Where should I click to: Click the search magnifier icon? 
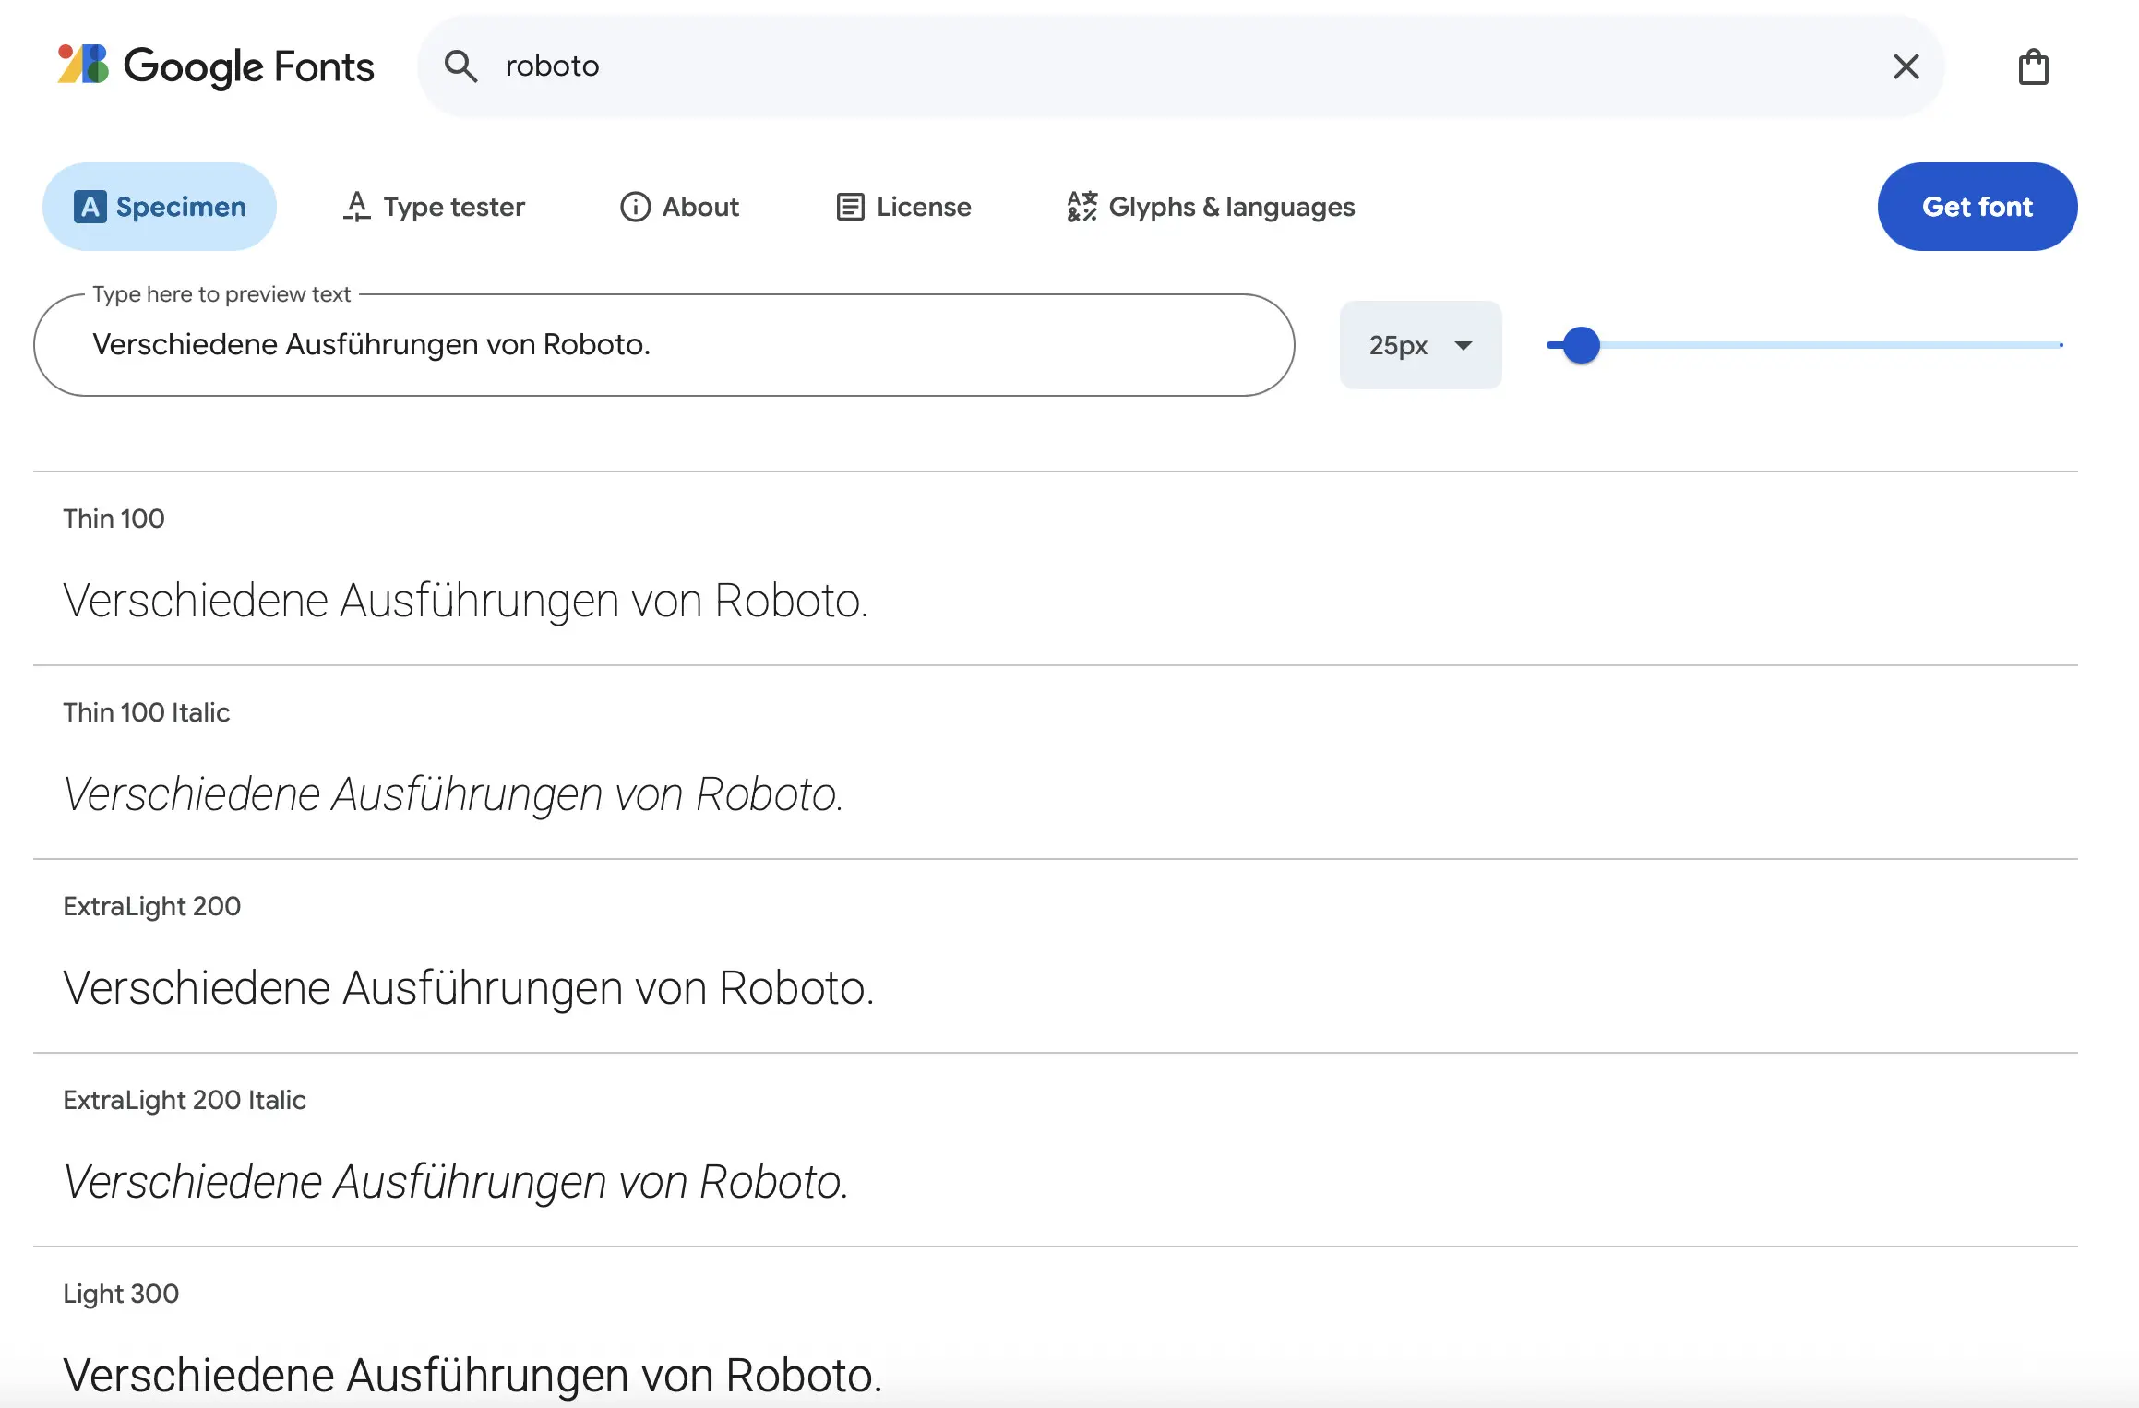pos(461,66)
